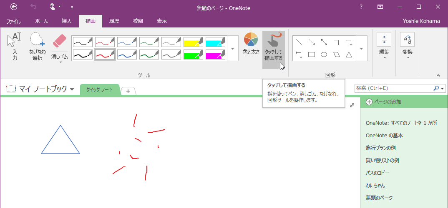Image resolution: width=448 pixels, height=208 pixels.
Task: Collapse the ribbon with the chevron
Action: tap(438, 75)
